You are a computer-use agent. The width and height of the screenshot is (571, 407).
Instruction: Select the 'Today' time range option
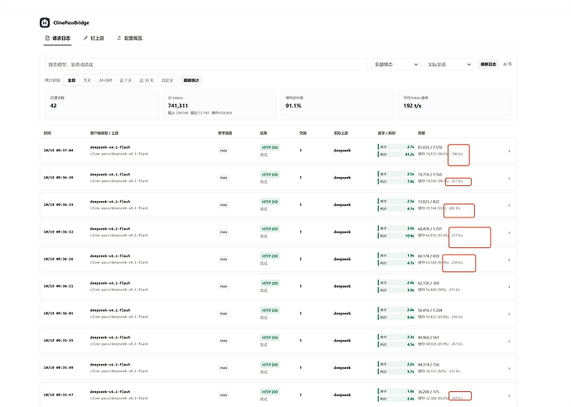(x=88, y=80)
